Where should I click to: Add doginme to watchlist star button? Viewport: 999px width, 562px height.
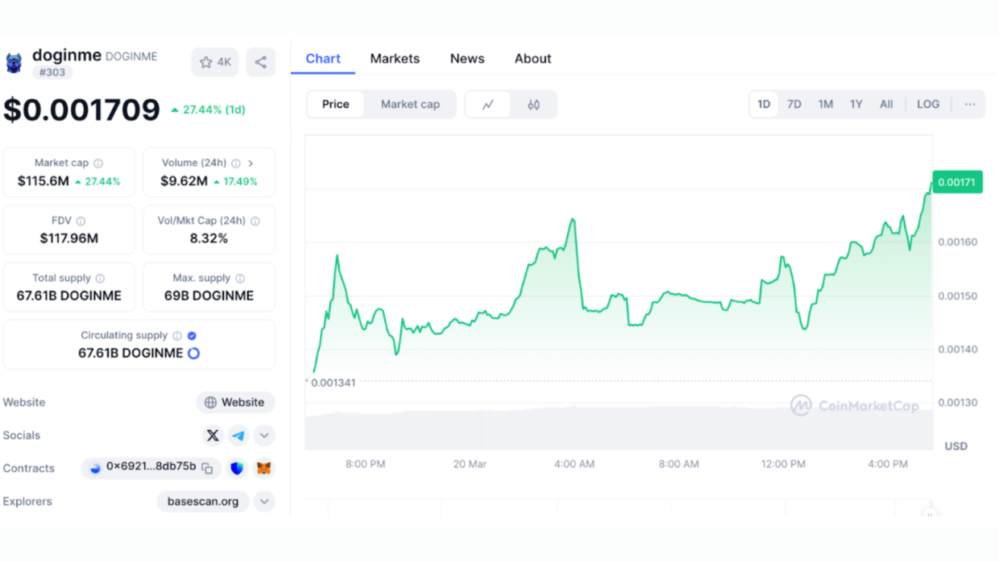214,62
